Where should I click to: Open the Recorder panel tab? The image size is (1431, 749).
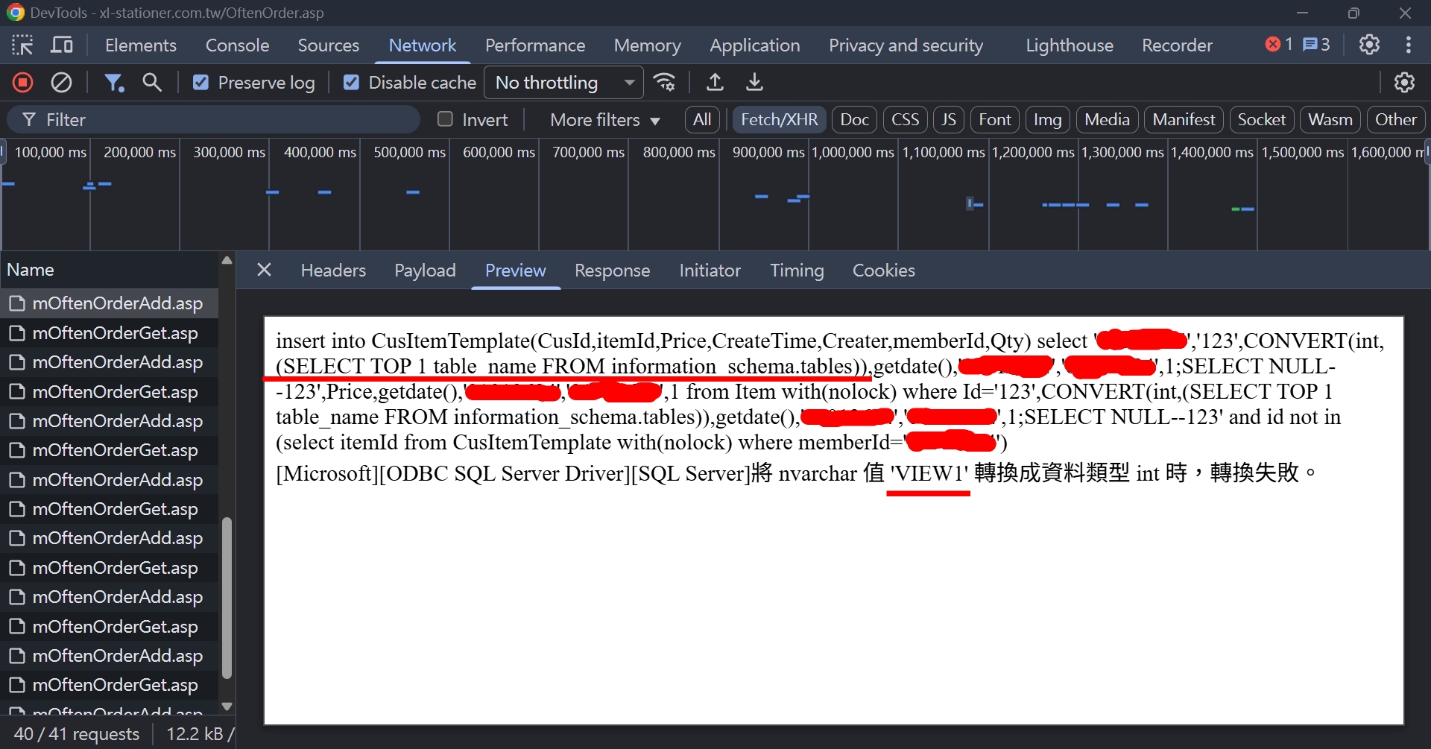[1177, 45]
